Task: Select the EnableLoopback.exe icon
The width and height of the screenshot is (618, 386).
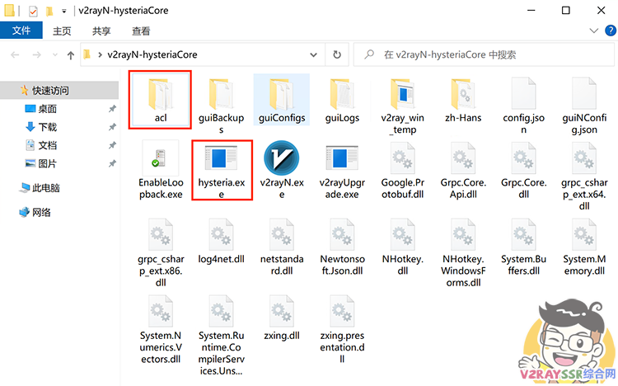Action: [x=161, y=160]
